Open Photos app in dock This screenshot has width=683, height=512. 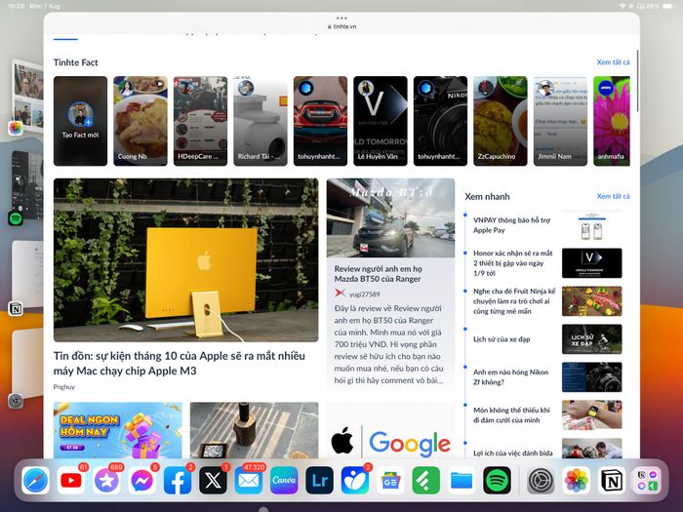point(577,481)
